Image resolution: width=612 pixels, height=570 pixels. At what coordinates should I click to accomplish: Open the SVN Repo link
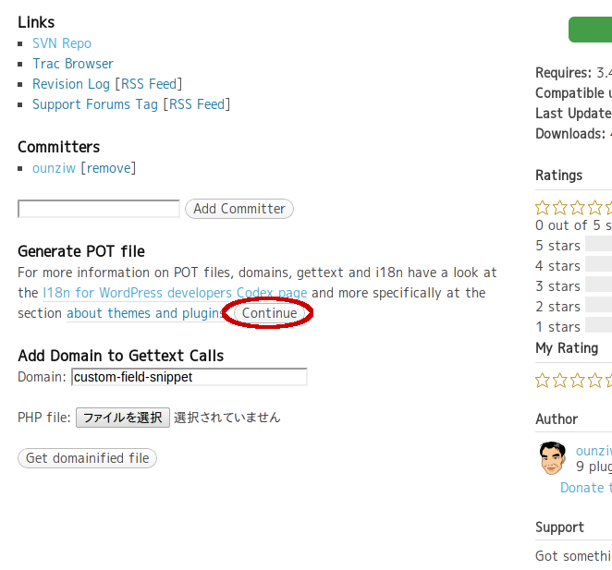coord(62,43)
